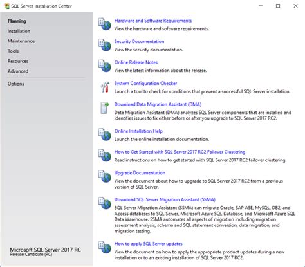
Task: Open How to apply SQL Server updates link
Action: pos(148,244)
